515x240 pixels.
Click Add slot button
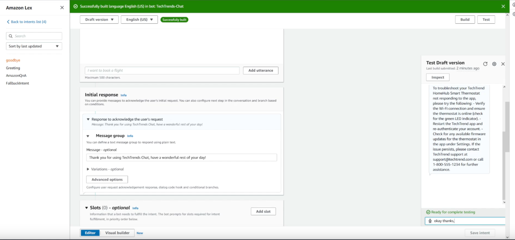(x=263, y=212)
